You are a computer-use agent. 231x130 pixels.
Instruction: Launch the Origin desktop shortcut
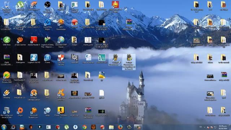click(20, 112)
